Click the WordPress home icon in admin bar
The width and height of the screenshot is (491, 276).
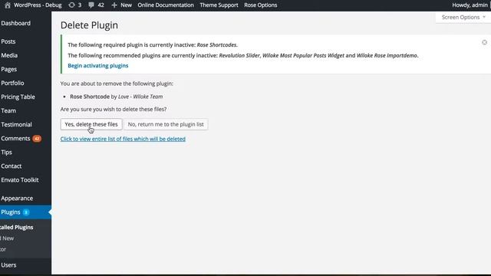8,5
